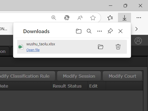This screenshot has width=148, height=111.
Task: Click Open file link for wushu_taolu.xlsx
Action: coord(33,50)
